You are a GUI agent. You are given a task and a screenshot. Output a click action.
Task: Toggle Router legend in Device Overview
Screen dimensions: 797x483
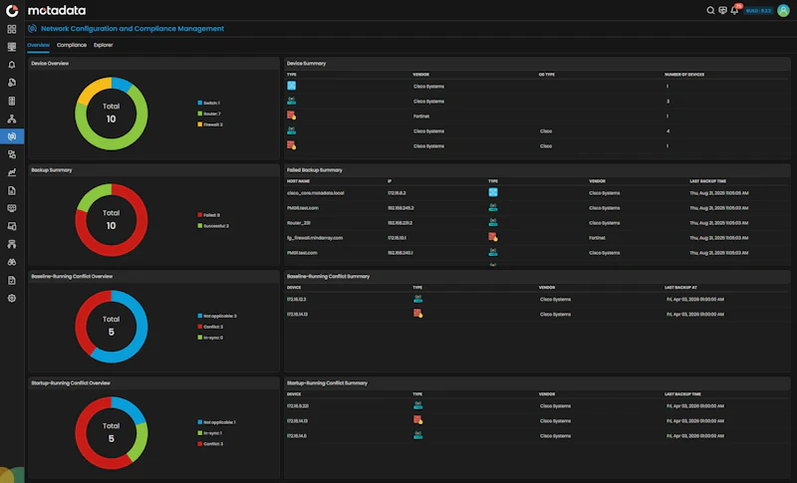[x=209, y=114]
